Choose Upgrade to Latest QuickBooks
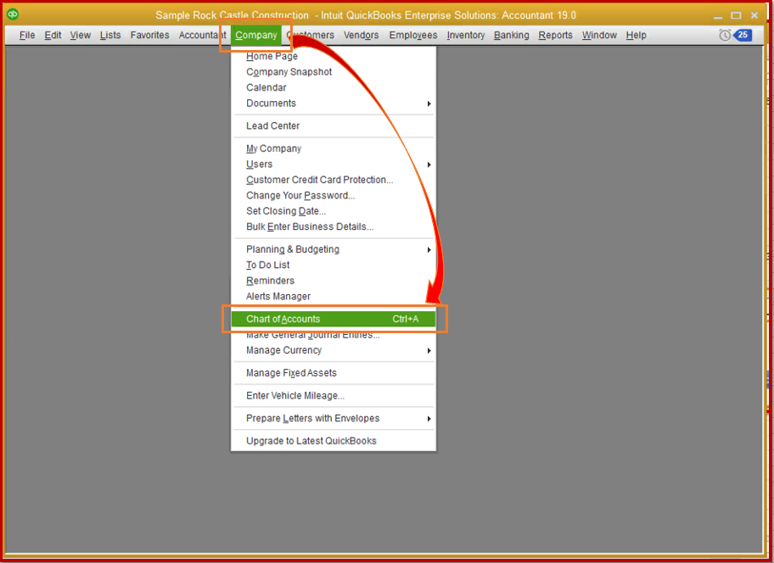 click(x=334, y=441)
